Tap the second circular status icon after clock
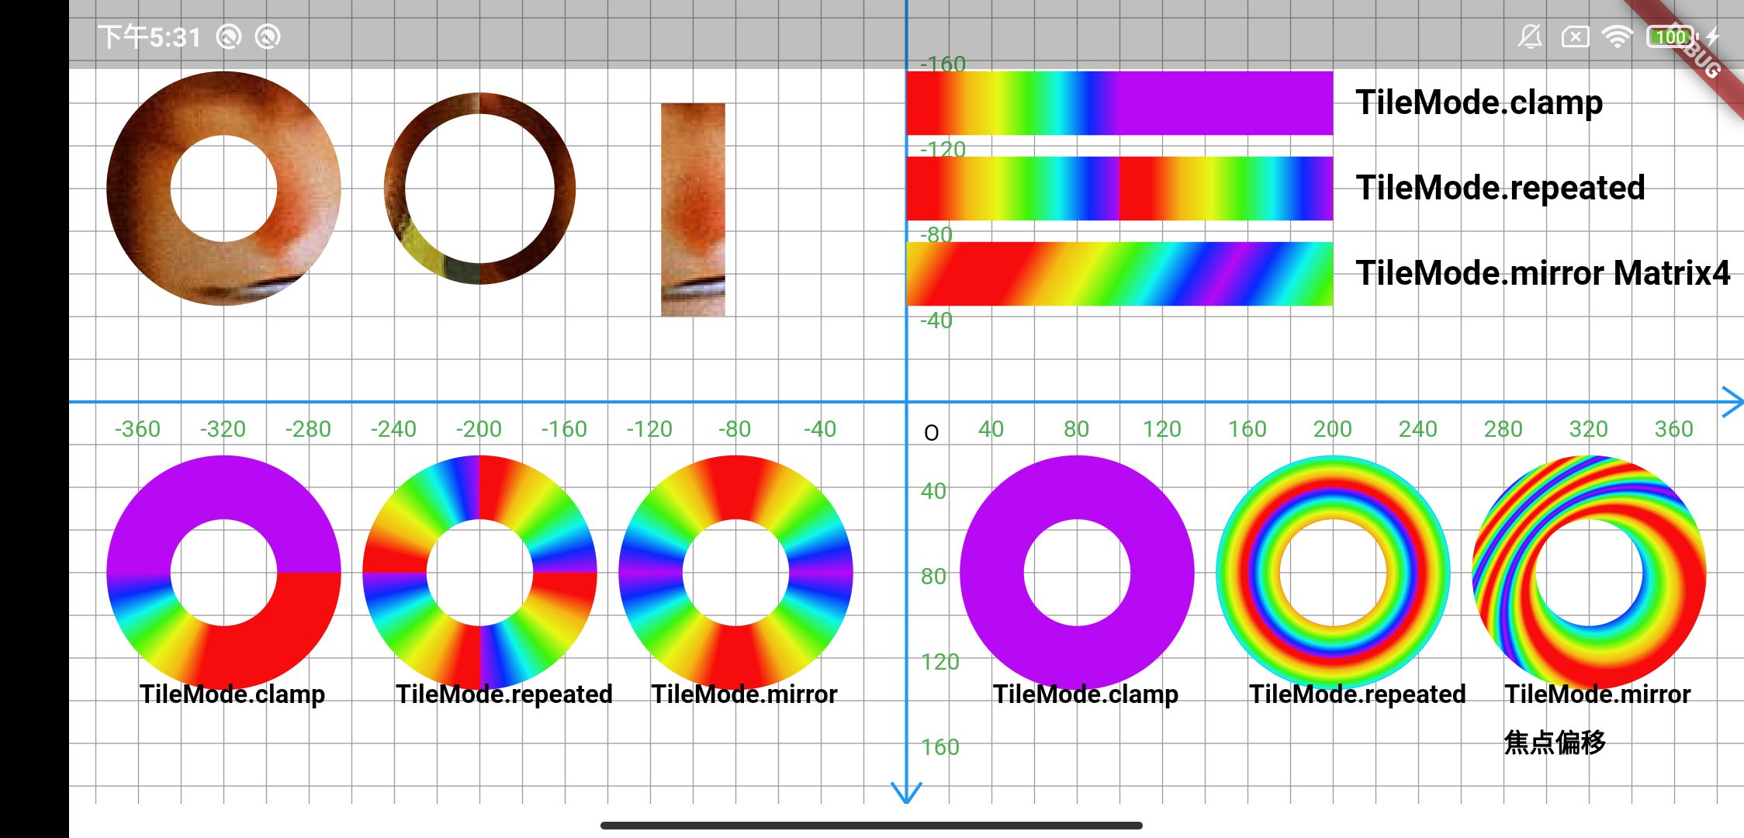The width and height of the screenshot is (1744, 838). click(x=268, y=36)
